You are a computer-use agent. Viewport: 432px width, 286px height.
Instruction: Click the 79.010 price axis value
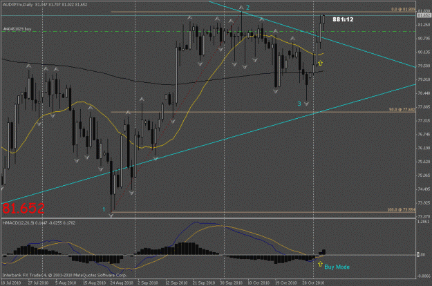pyautogui.click(x=424, y=79)
